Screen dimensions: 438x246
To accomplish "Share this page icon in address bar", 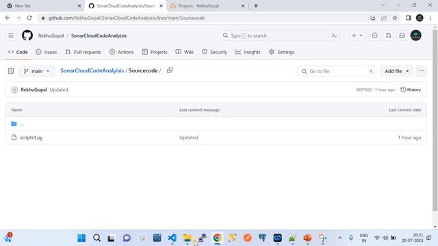I will pos(384,18).
